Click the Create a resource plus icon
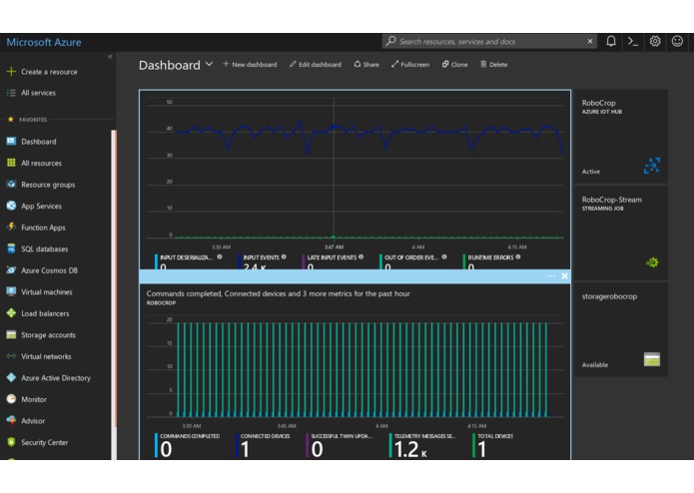Image resolution: width=694 pixels, height=493 pixels. (x=11, y=72)
